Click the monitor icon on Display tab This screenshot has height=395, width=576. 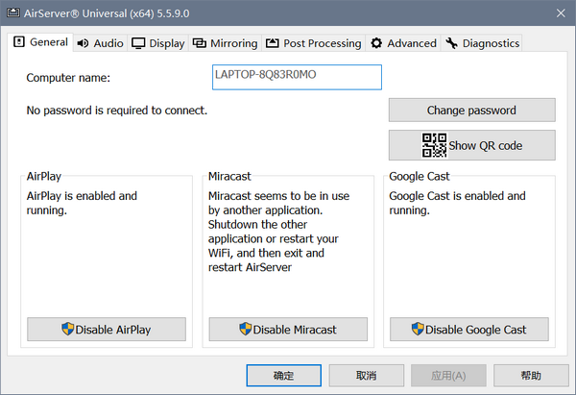click(139, 43)
